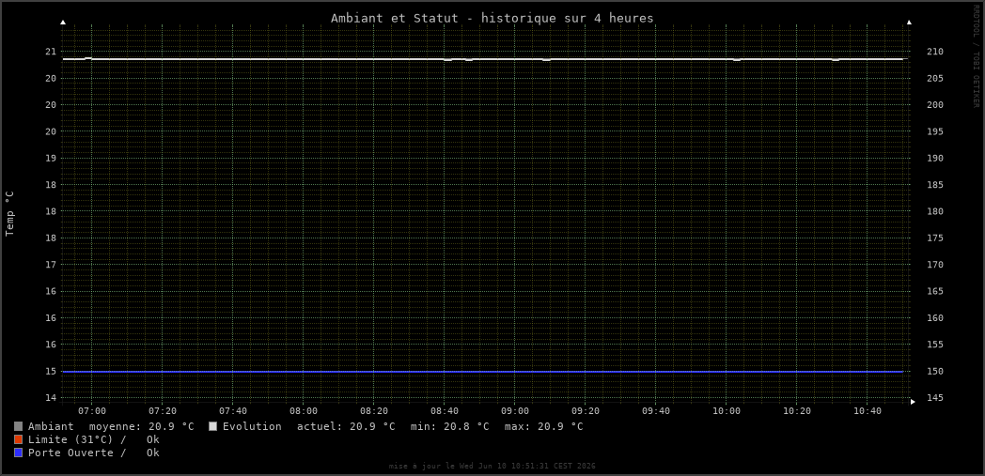The height and width of the screenshot is (476, 985).
Task: Click the 155 label on the right axis
Action: click(x=935, y=345)
